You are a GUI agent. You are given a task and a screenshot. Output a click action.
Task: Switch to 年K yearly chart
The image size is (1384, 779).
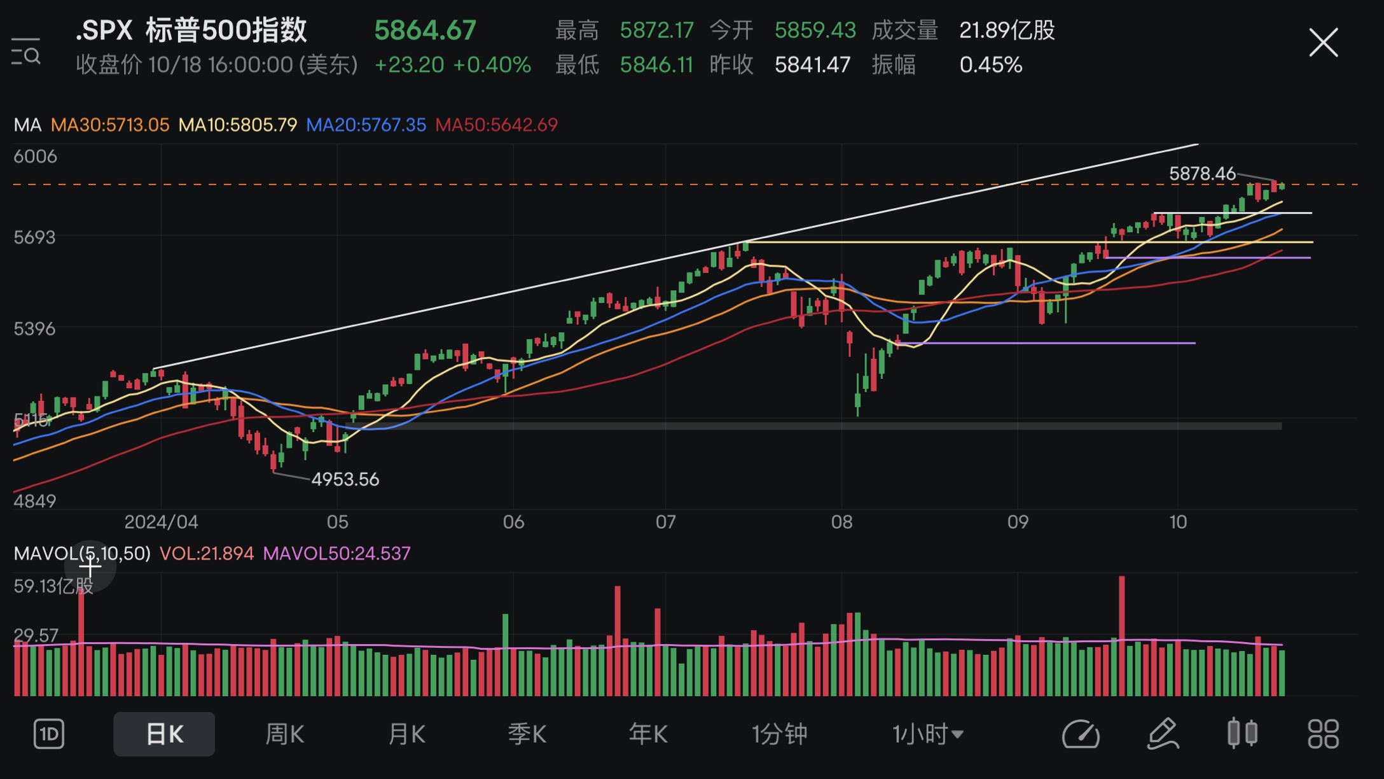point(647,734)
